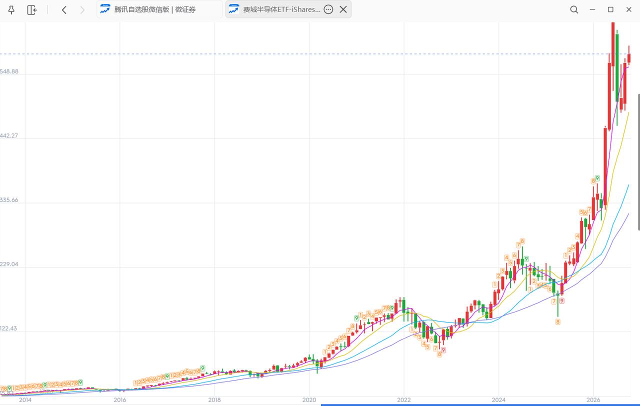The width and height of the screenshot is (640, 406).
Task: Minimize the browser window
Action: click(592, 9)
